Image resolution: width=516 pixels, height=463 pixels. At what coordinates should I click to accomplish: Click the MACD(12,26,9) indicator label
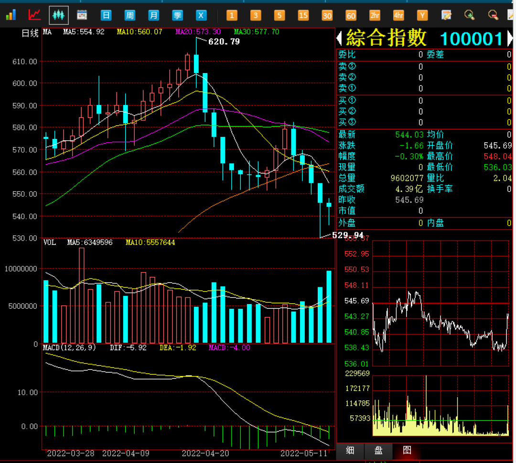[x=69, y=347]
